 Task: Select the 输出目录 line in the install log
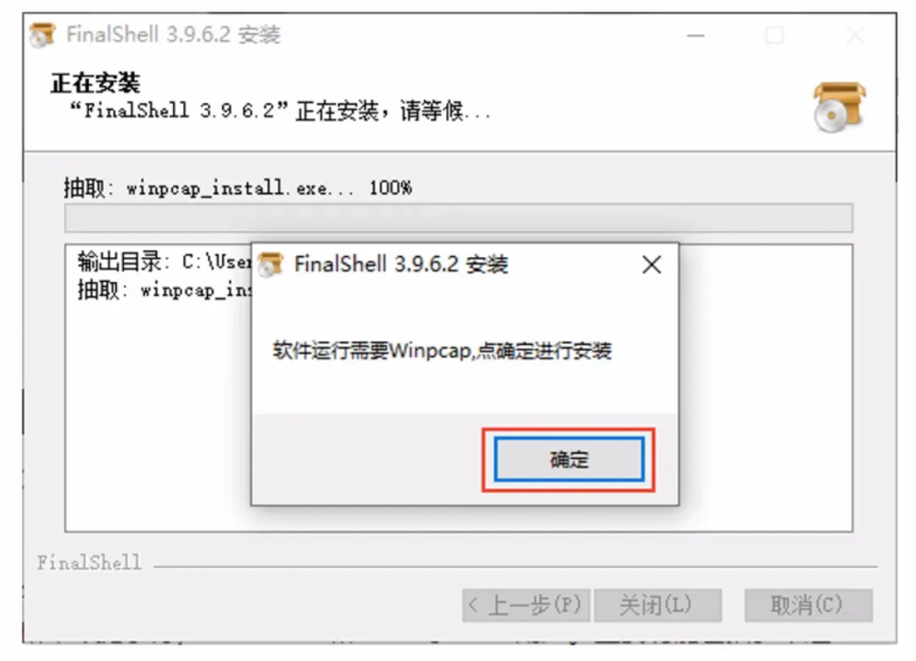click(x=165, y=261)
